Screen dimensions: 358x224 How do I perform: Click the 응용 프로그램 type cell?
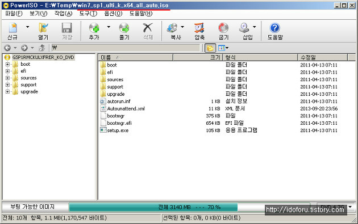[242, 130]
